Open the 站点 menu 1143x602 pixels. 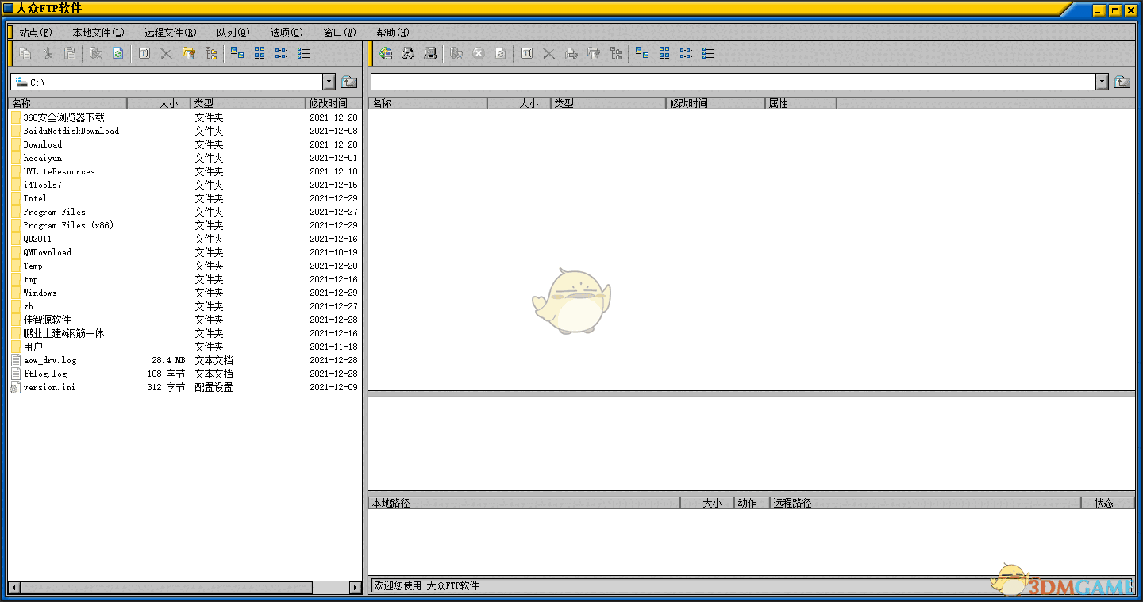click(x=36, y=33)
